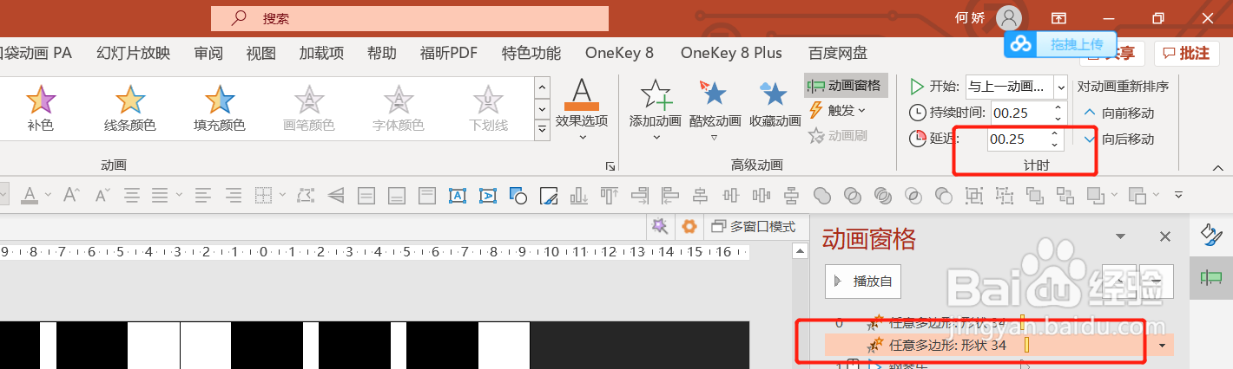Switch to the 审阅 review tab
1233x369 pixels.
[208, 53]
